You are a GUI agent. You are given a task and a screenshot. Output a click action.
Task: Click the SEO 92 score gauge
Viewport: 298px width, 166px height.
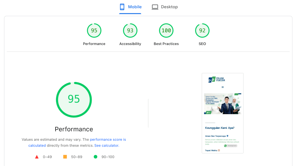[x=202, y=30]
